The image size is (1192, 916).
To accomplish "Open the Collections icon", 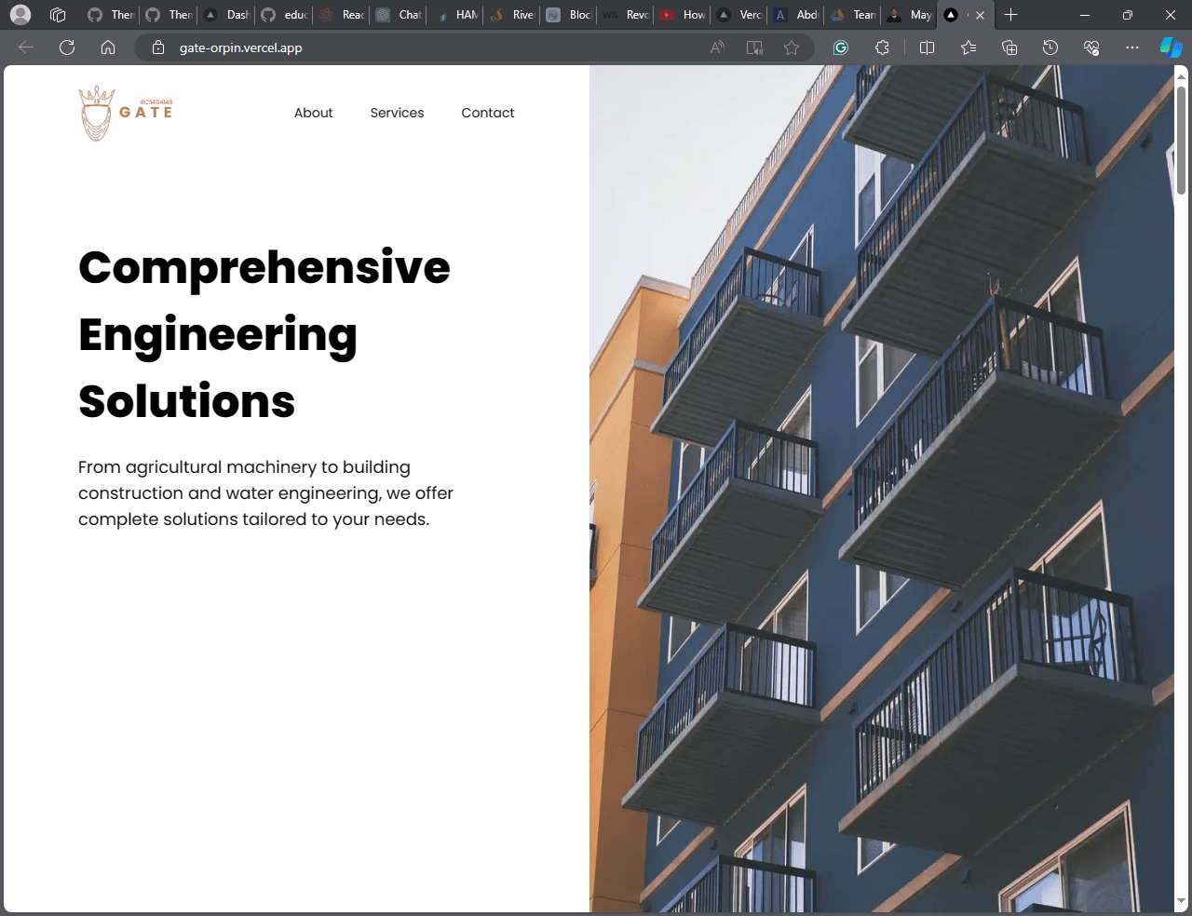I will click(x=1009, y=47).
